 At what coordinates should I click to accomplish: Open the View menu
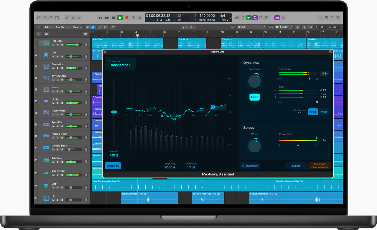(x=77, y=27)
